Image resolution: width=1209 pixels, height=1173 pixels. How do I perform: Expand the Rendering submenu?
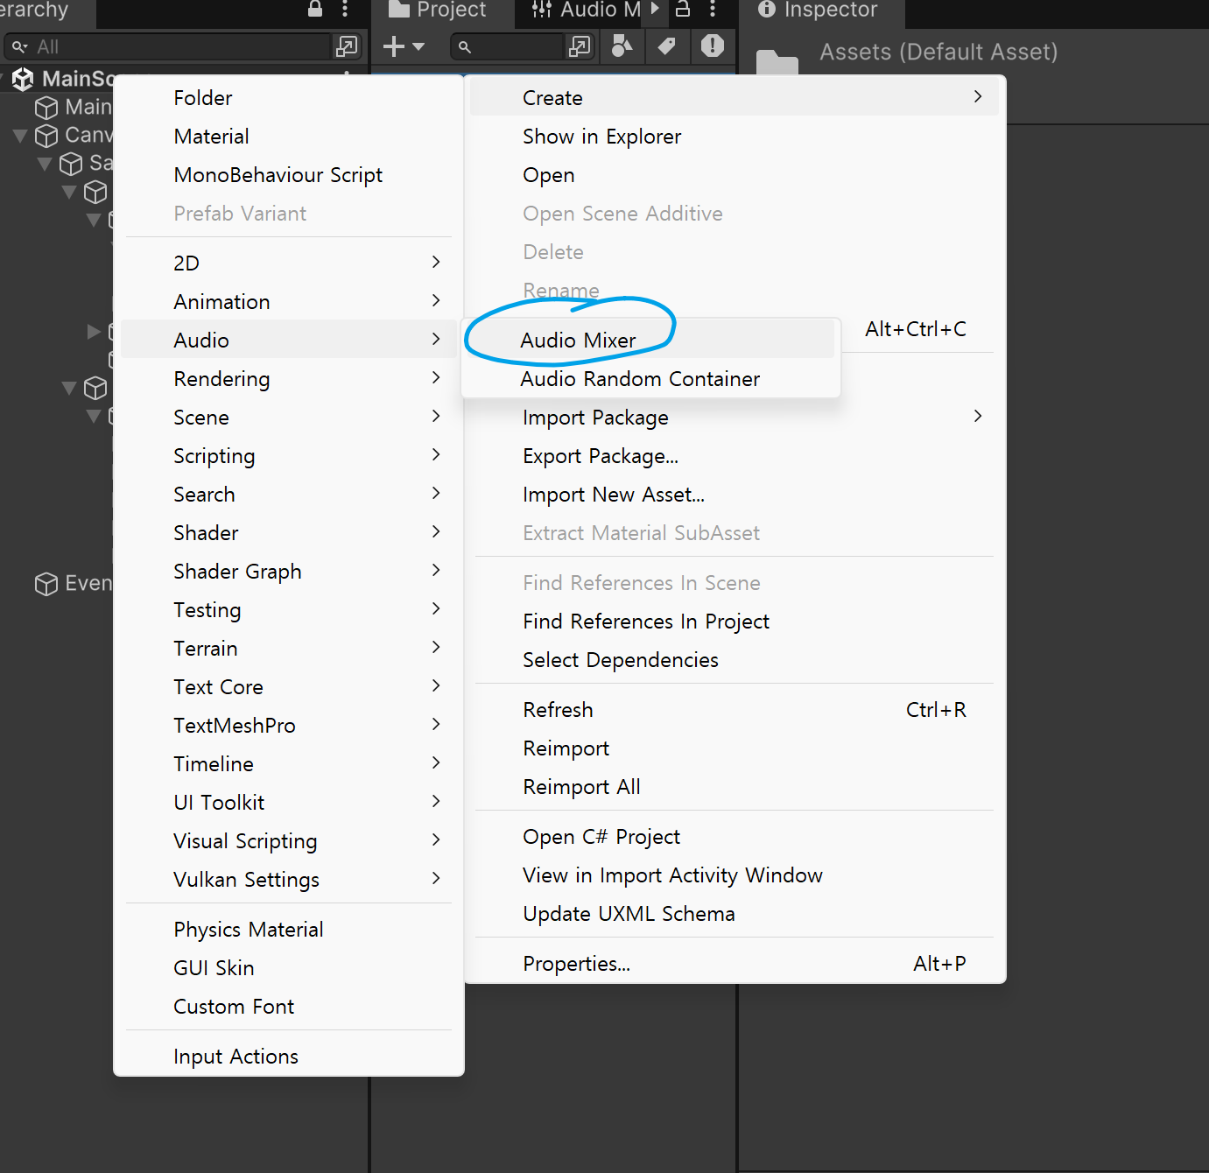[288, 378]
